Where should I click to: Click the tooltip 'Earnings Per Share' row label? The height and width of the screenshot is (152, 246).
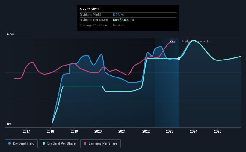(94, 25)
